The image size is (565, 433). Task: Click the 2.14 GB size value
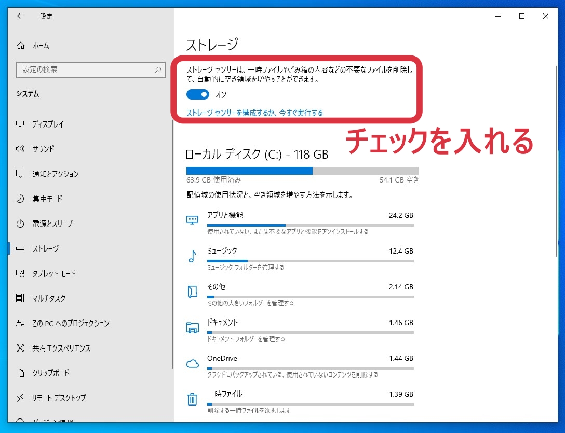(401, 287)
